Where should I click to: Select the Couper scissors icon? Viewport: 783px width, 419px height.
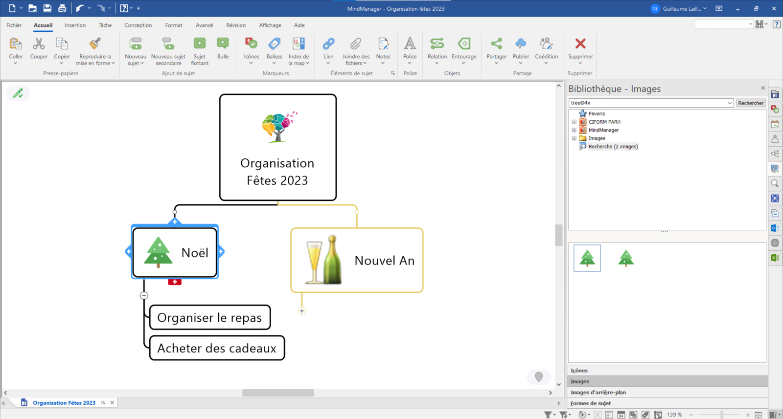pyautogui.click(x=39, y=44)
